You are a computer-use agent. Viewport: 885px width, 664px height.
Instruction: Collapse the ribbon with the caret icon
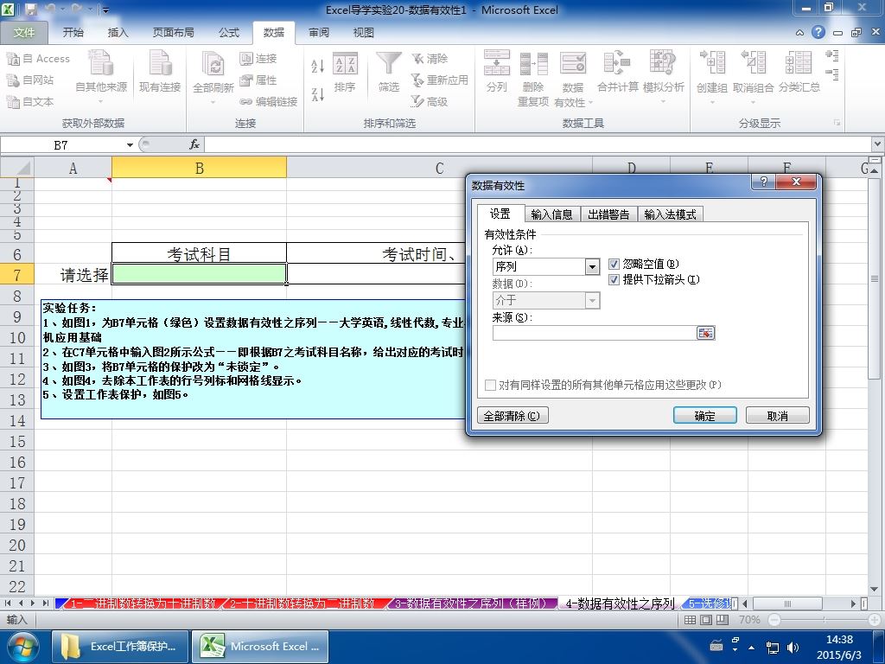(799, 33)
